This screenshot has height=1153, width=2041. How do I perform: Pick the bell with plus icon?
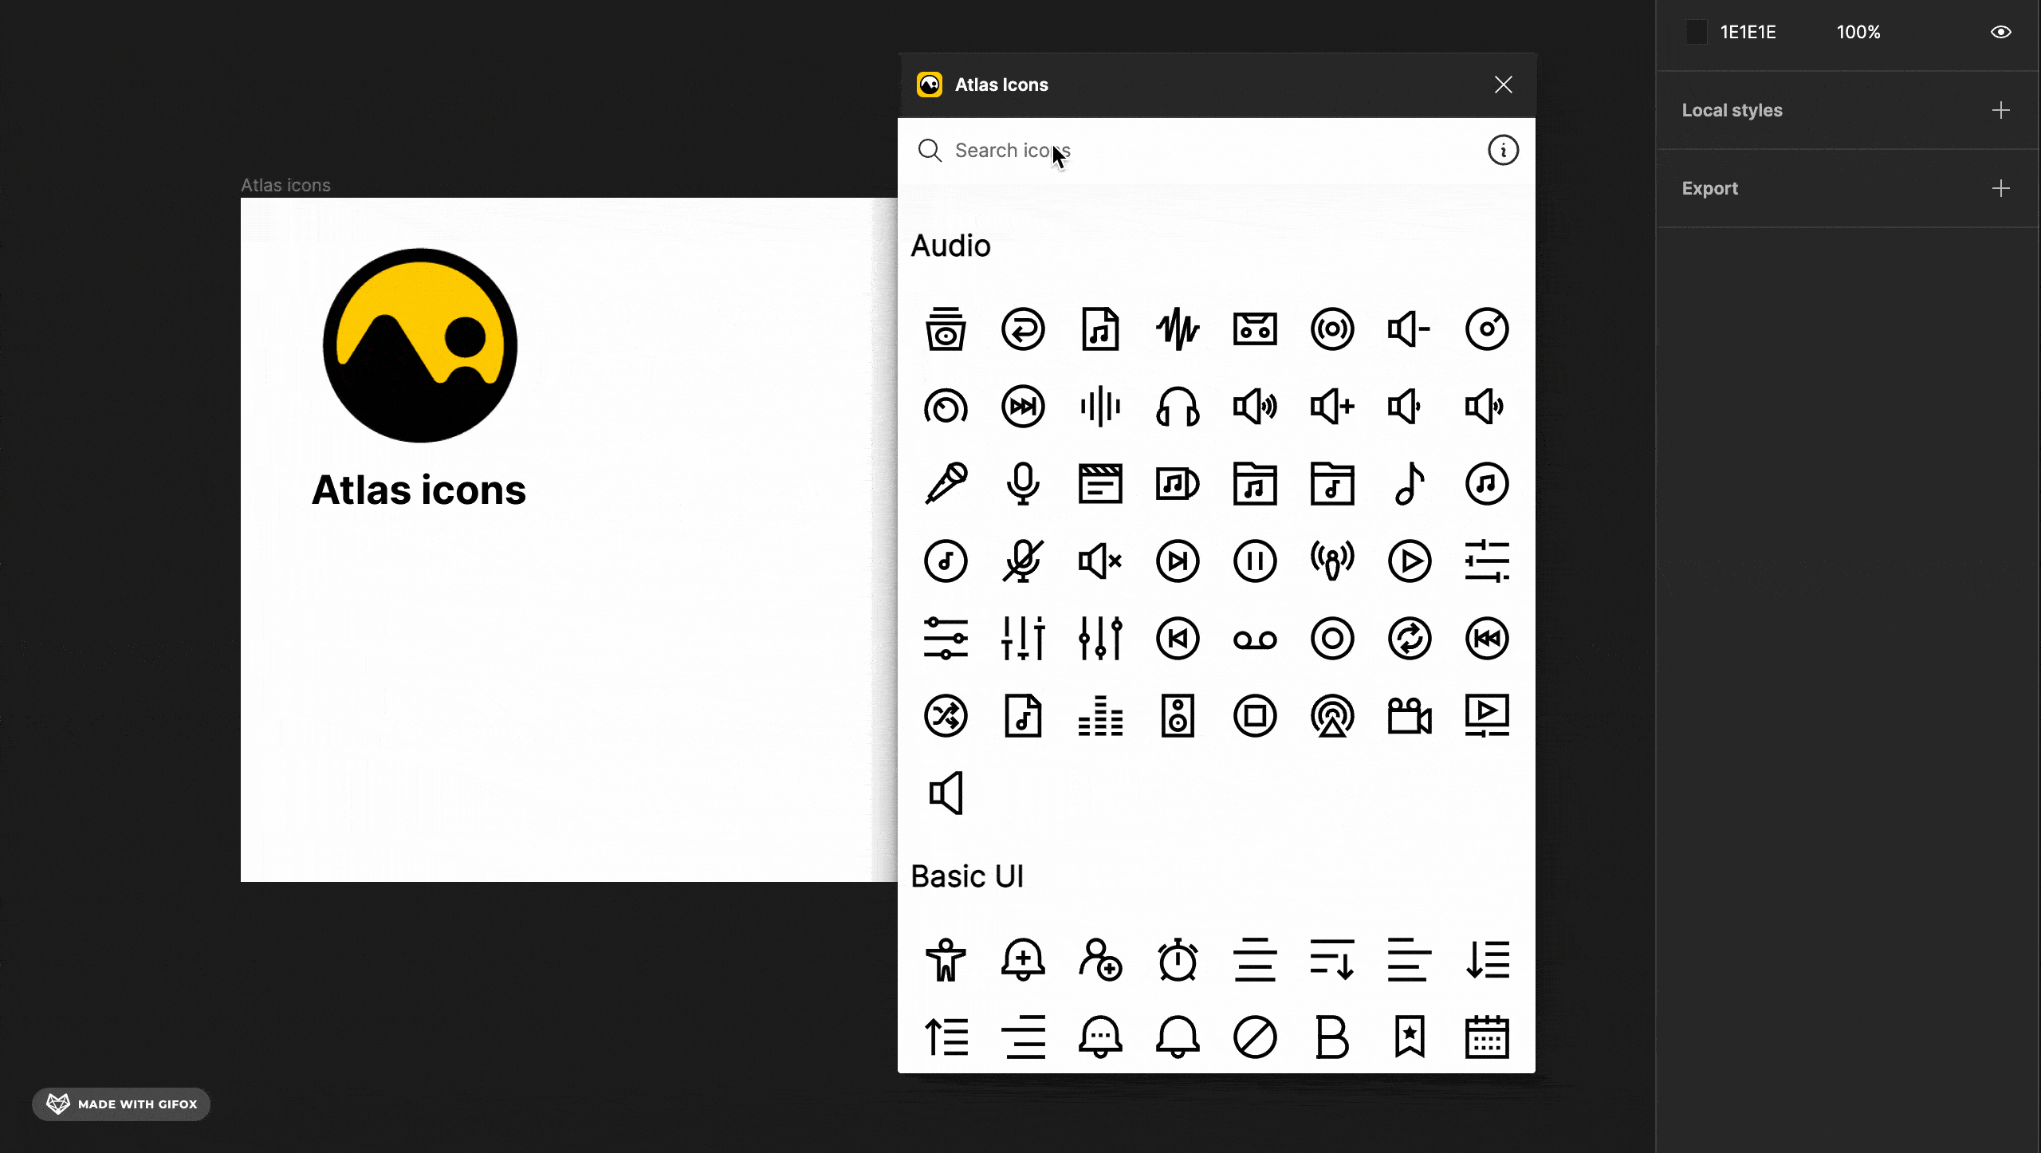click(x=1023, y=960)
